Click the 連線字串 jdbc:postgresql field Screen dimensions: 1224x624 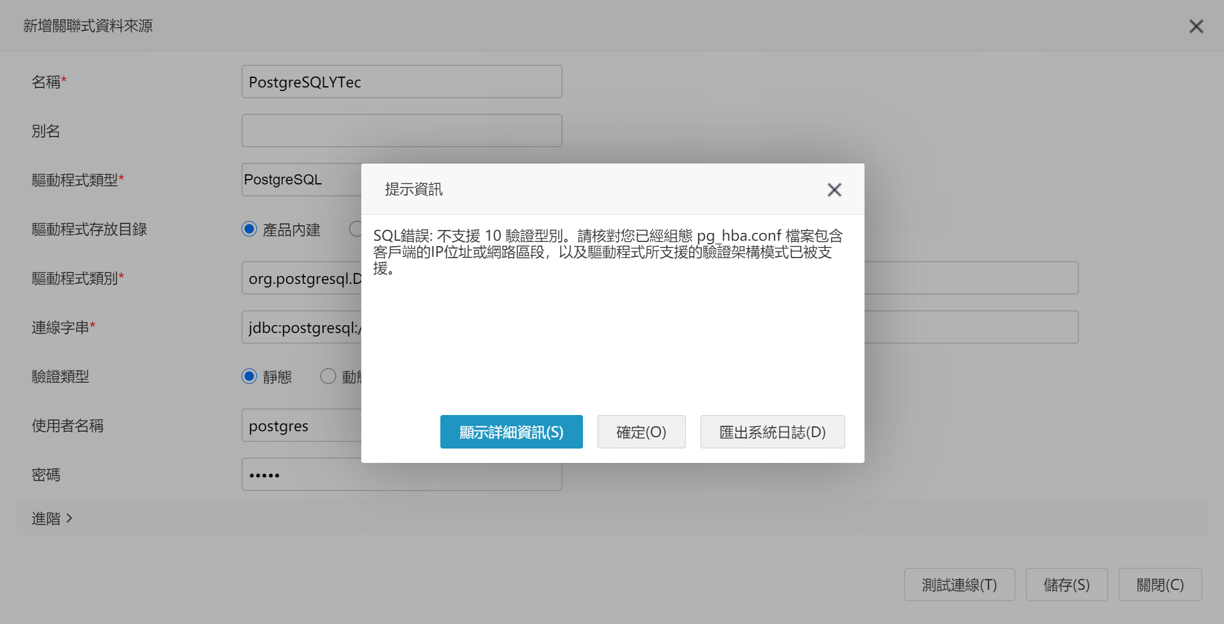point(301,327)
